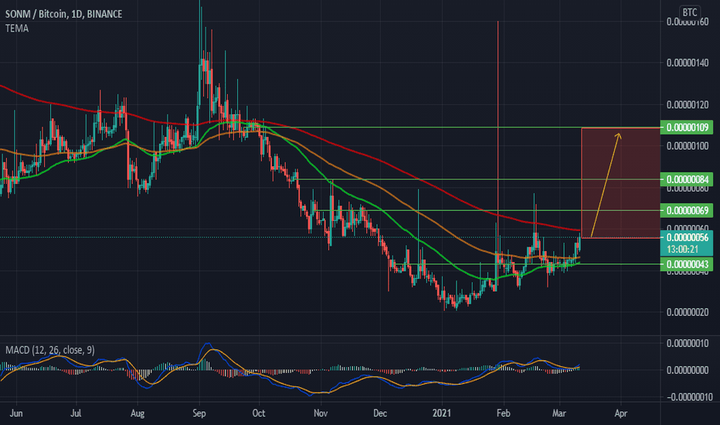Click the 0.00000100 price axis label
This screenshot has width=720, height=425.
click(x=688, y=146)
